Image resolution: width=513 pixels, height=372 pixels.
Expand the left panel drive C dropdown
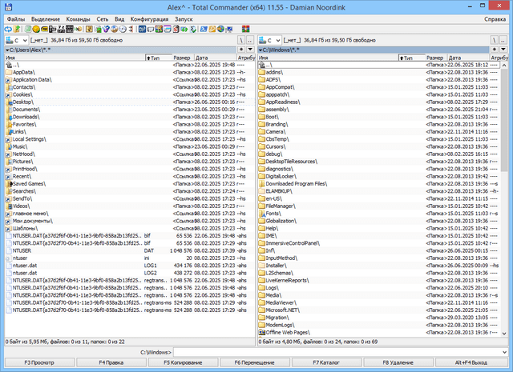pos(22,39)
